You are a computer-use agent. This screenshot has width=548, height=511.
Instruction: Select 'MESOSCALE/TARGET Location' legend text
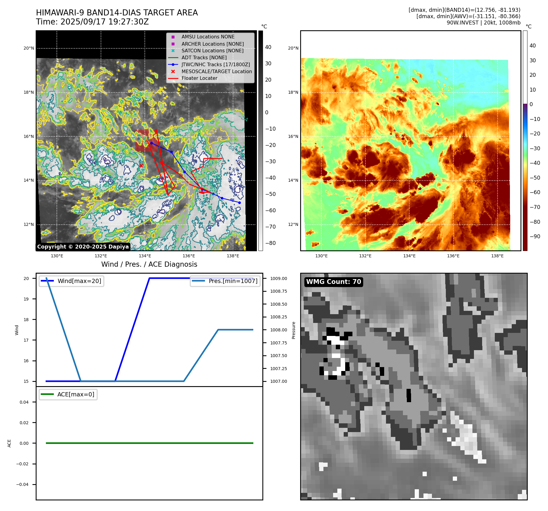point(217,72)
